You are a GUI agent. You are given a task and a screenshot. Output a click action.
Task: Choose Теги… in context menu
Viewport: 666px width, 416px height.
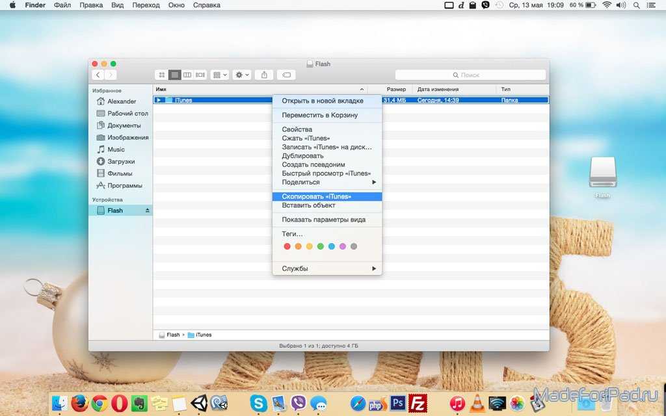(327, 234)
